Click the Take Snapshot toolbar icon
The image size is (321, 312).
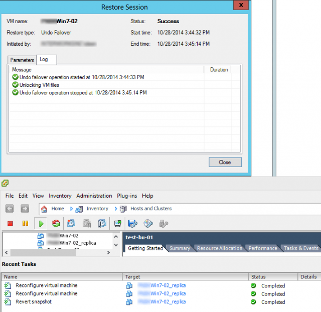pos(71,223)
